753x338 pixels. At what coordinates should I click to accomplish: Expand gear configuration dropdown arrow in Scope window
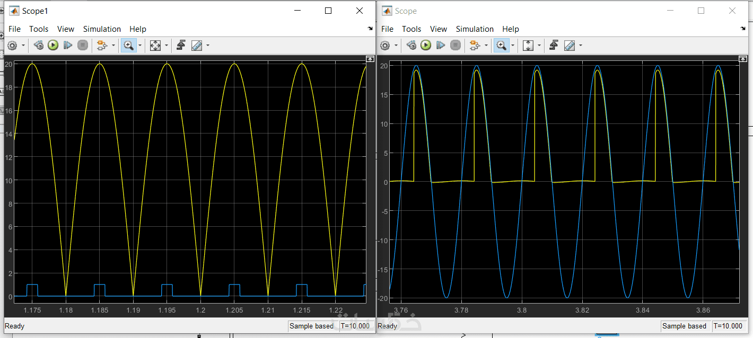pyautogui.click(x=396, y=46)
